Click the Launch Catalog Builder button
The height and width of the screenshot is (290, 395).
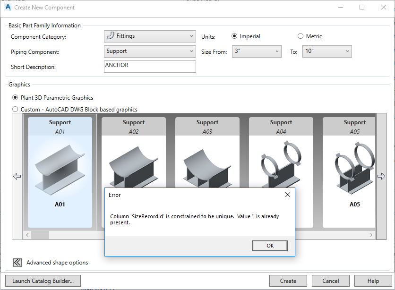coord(43,281)
